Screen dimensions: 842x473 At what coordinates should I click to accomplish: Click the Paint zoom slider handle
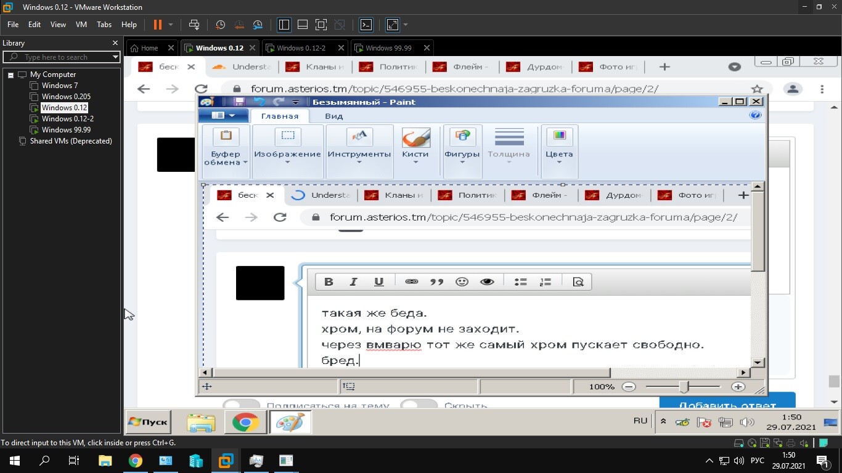(x=684, y=387)
